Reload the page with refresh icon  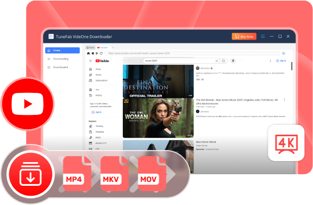101,53
